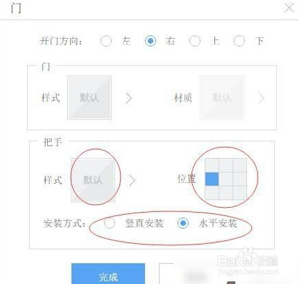Pick the center cell of position grid
Screen dimensions: 299x284
coord(225,179)
